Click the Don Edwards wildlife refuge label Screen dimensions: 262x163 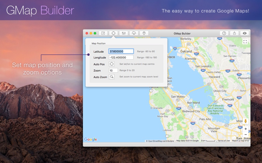pyautogui.click(x=215, y=109)
